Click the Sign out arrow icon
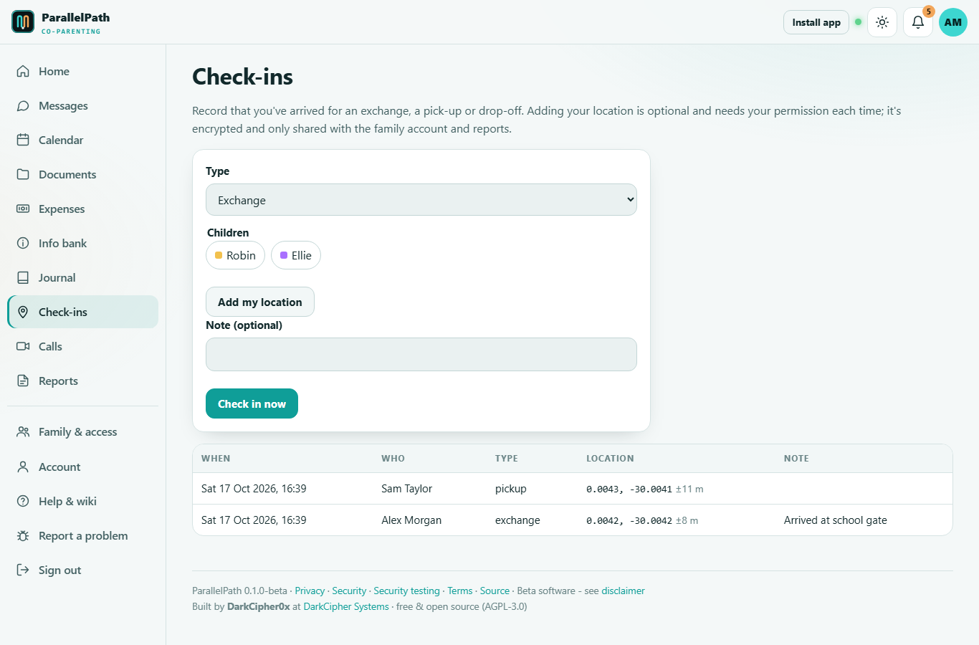This screenshot has height=645, width=979. click(x=23, y=570)
